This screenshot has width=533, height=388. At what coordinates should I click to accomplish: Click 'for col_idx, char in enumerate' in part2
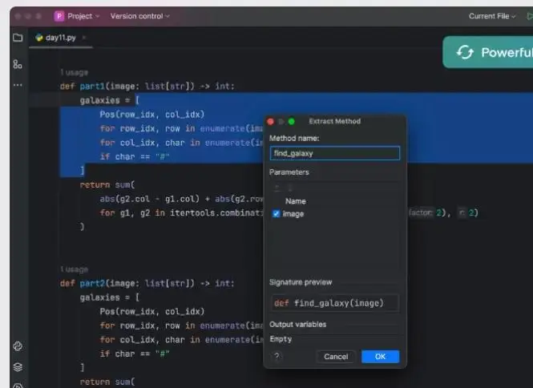click(181, 340)
